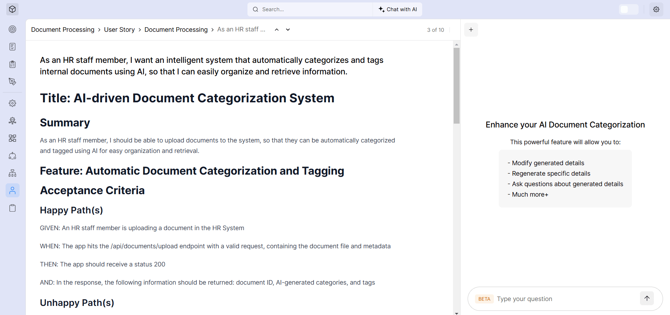The height and width of the screenshot is (315, 670).
Task: Click the 'AND: In the response' line
Action: 207,283
